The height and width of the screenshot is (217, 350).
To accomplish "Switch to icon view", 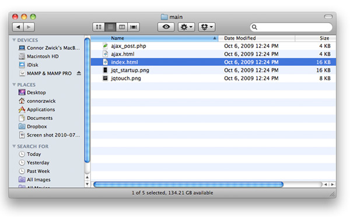I will pos(99,27).
